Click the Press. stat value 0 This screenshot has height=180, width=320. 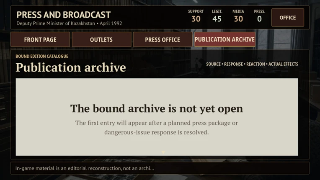pos(259,19)
